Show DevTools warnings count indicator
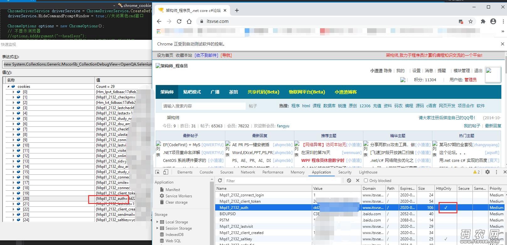The width and height of the screenshot is (507, 245). (477, 172)
